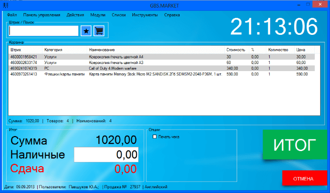Click Английский language indicator in status bar

(x=156, y=187)
